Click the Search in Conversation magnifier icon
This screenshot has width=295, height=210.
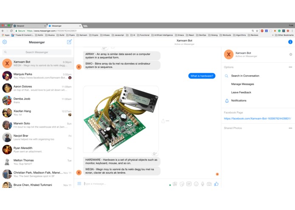tap(227, 76)
